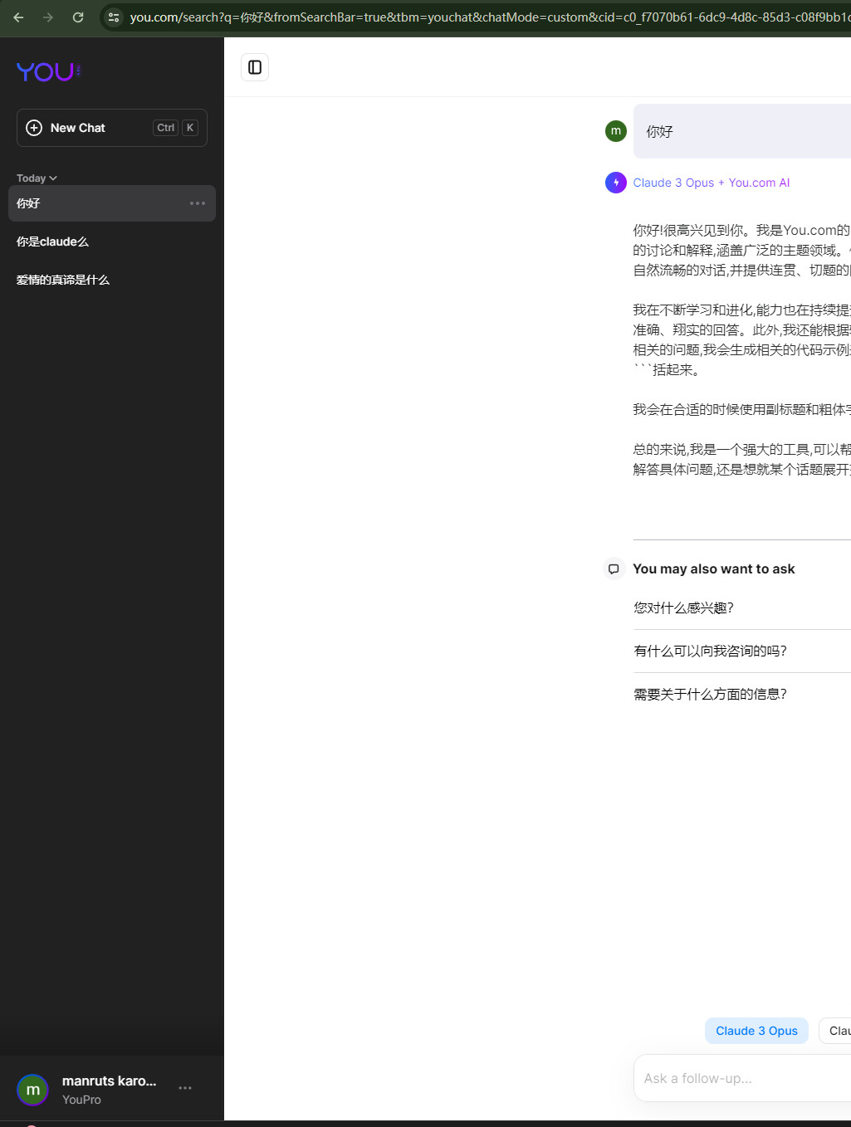Click the browser back arrow
The height and width of the screenshot is (1127, 851).
point(18,17)
